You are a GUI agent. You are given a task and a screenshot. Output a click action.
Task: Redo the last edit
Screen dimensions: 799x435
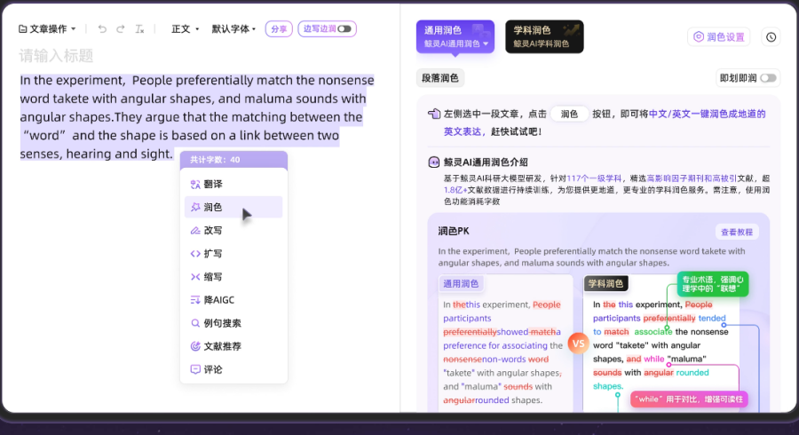[120, 29]
